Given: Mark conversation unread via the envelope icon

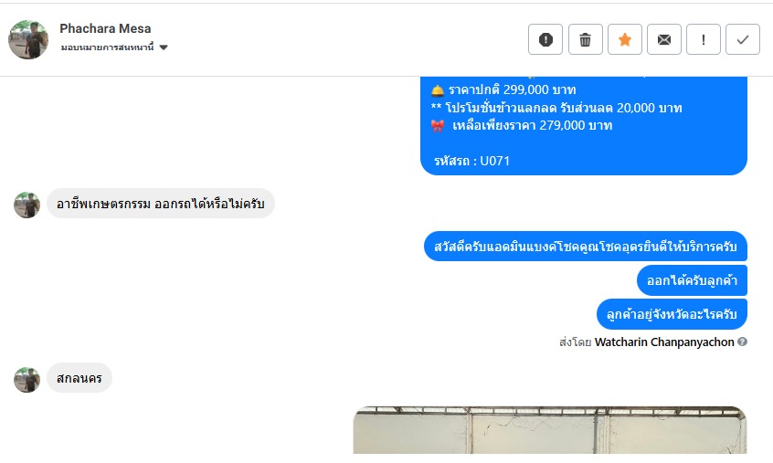Looking at the screenshot, I should click(x=664, y=39).
